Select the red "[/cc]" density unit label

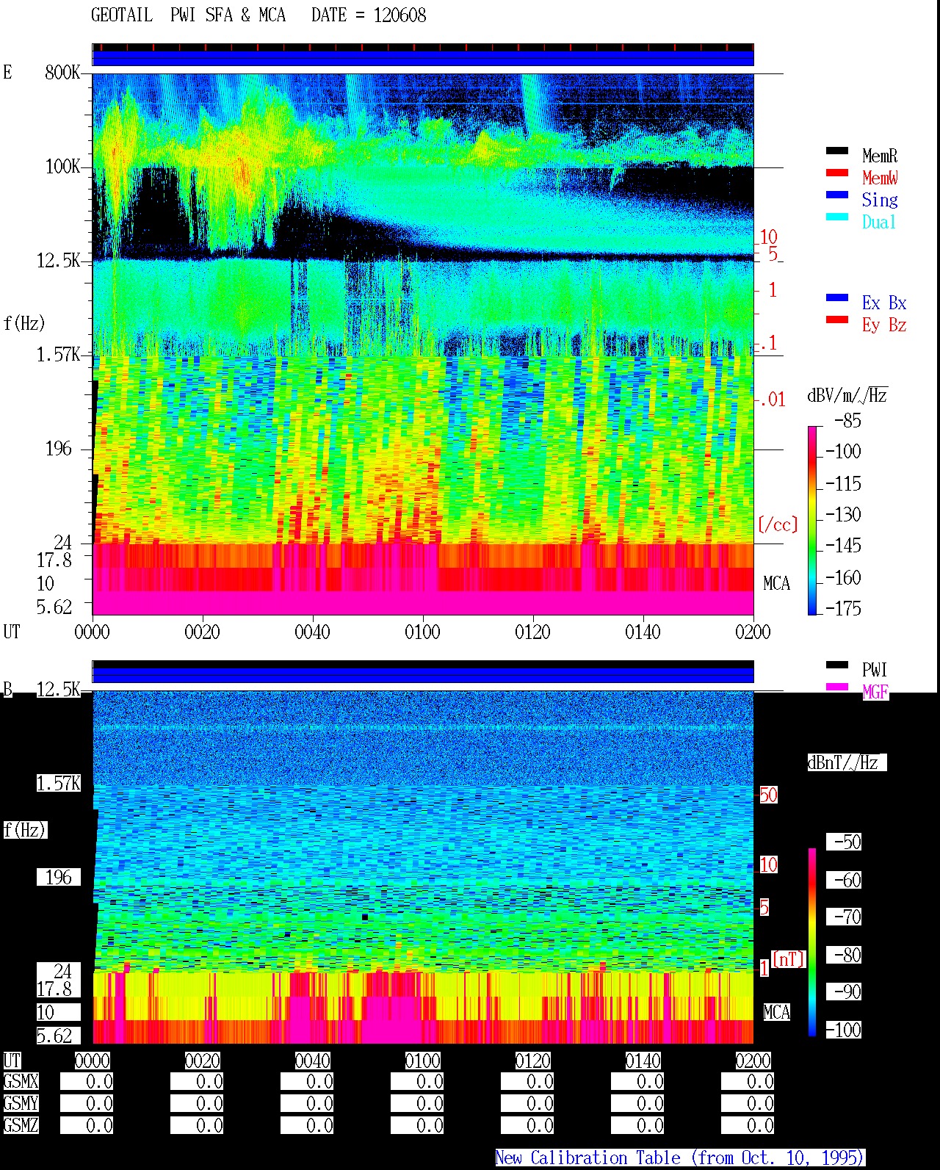coord(778,524)
